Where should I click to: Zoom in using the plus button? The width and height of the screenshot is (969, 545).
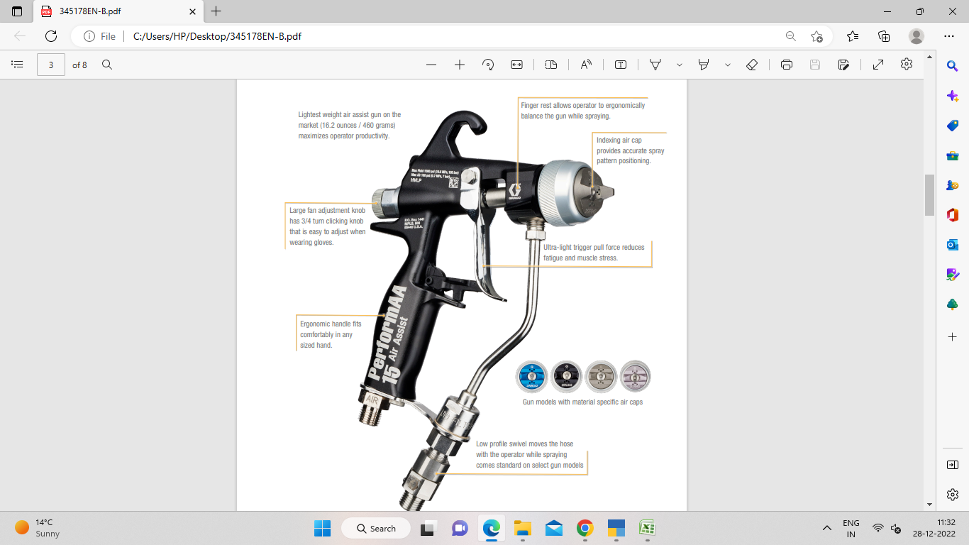[x=460, y=65]
